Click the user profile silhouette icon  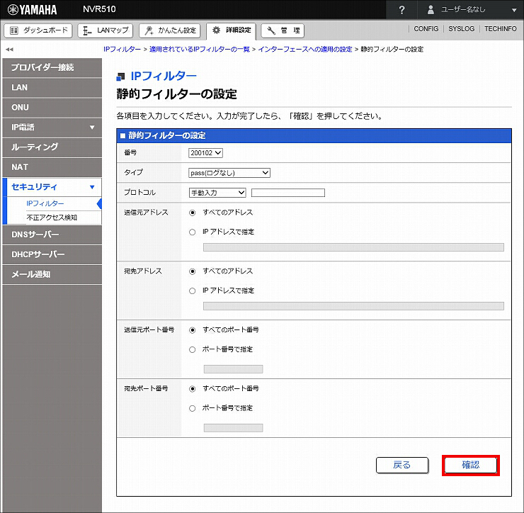pos(431,10)
